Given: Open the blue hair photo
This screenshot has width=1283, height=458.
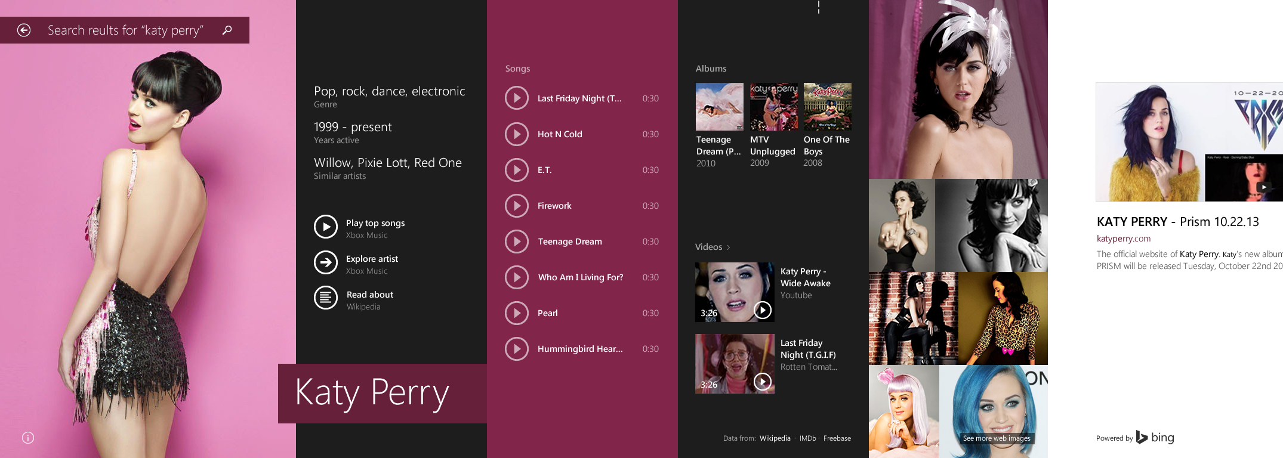Looking at the screenshot, I should (x=993, y=411).
